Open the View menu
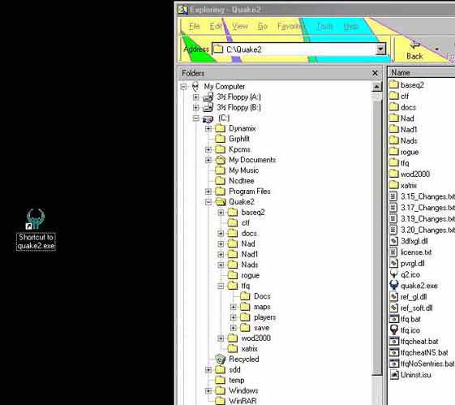 click(240, 27)
